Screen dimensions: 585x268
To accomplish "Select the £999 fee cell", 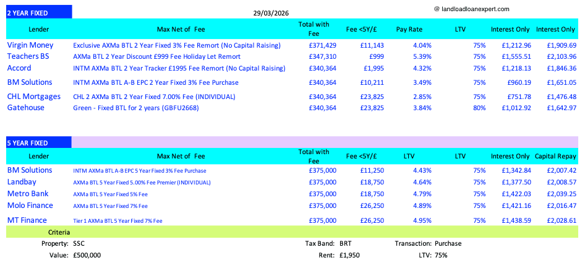I will pyautogui.click(x=375, y=57).
